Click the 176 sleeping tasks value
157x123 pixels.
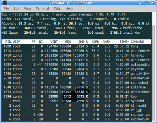tap(62, 19)
